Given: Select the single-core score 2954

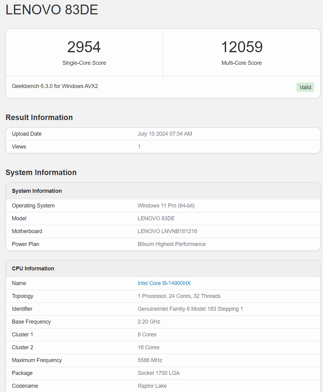Looking at the screenshot, I should [x=84, y=47].
